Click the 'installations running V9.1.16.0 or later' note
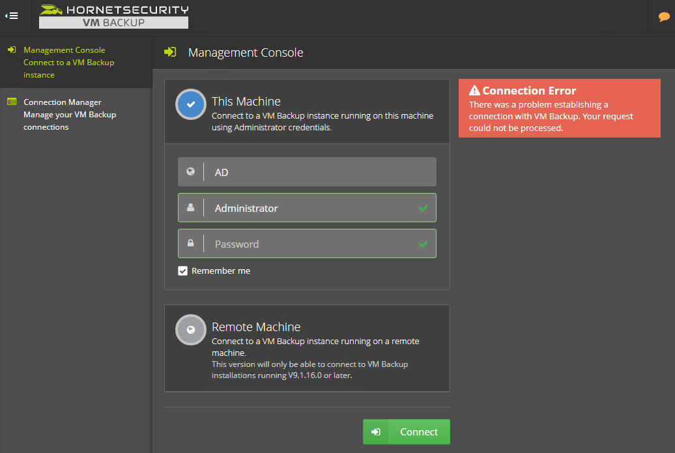The width and height of the screenshot is (675, 453). pyautogui.click(x=282, y=375)
